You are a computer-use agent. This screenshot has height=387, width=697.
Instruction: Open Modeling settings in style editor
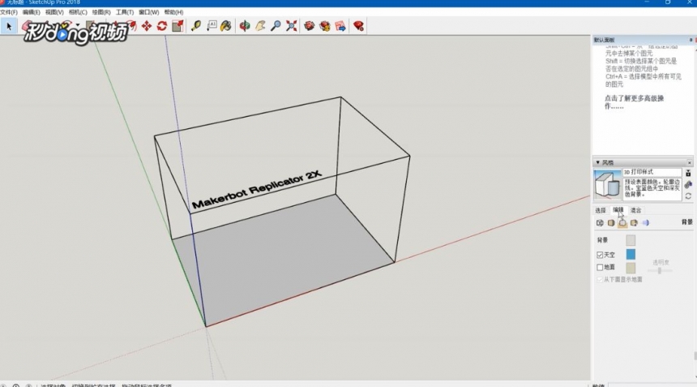click(645, 223)
